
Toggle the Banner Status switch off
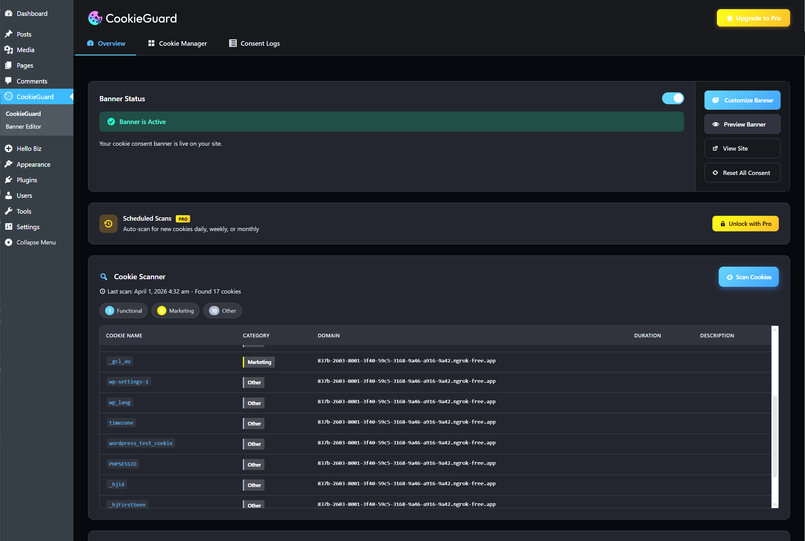[x=672, y=98]
